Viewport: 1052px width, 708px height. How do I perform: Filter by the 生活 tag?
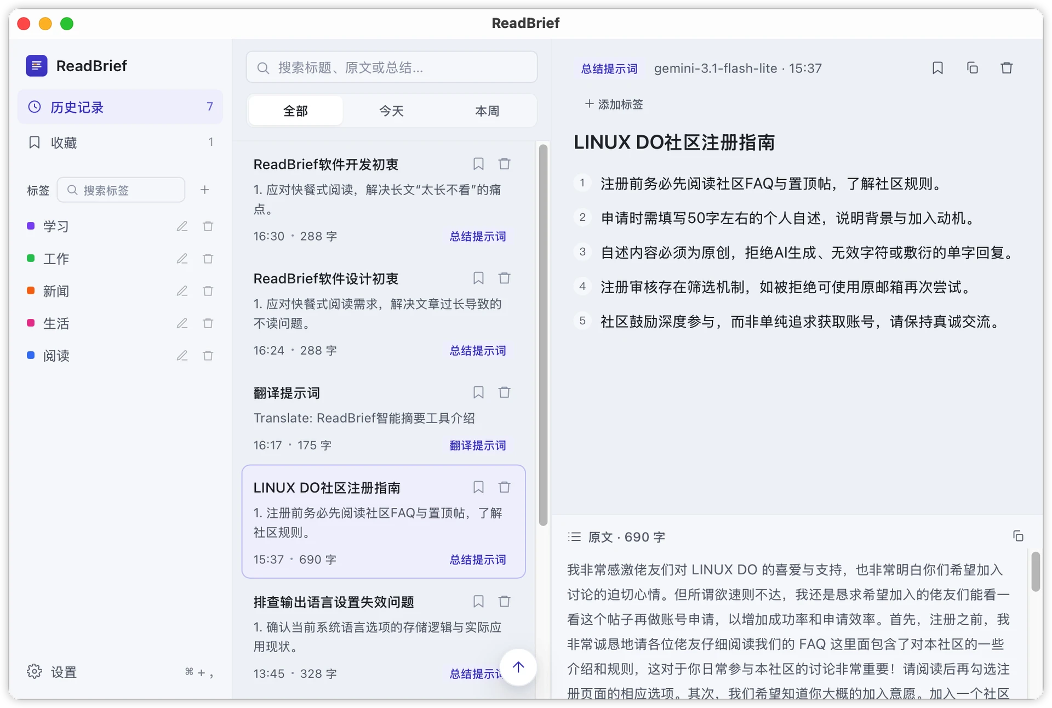click(56, 323)
